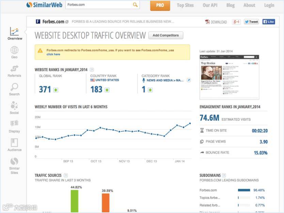Open the Geo sidebar section

(x=14, y=52)
